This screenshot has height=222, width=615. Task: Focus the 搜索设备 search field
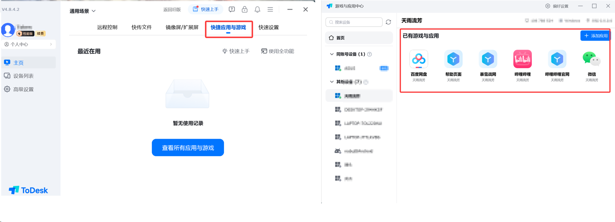coord(354,22)
